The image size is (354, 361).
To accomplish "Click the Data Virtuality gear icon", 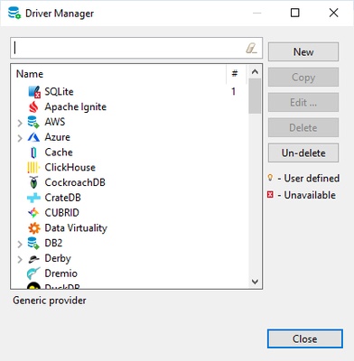I will (34, 228).
